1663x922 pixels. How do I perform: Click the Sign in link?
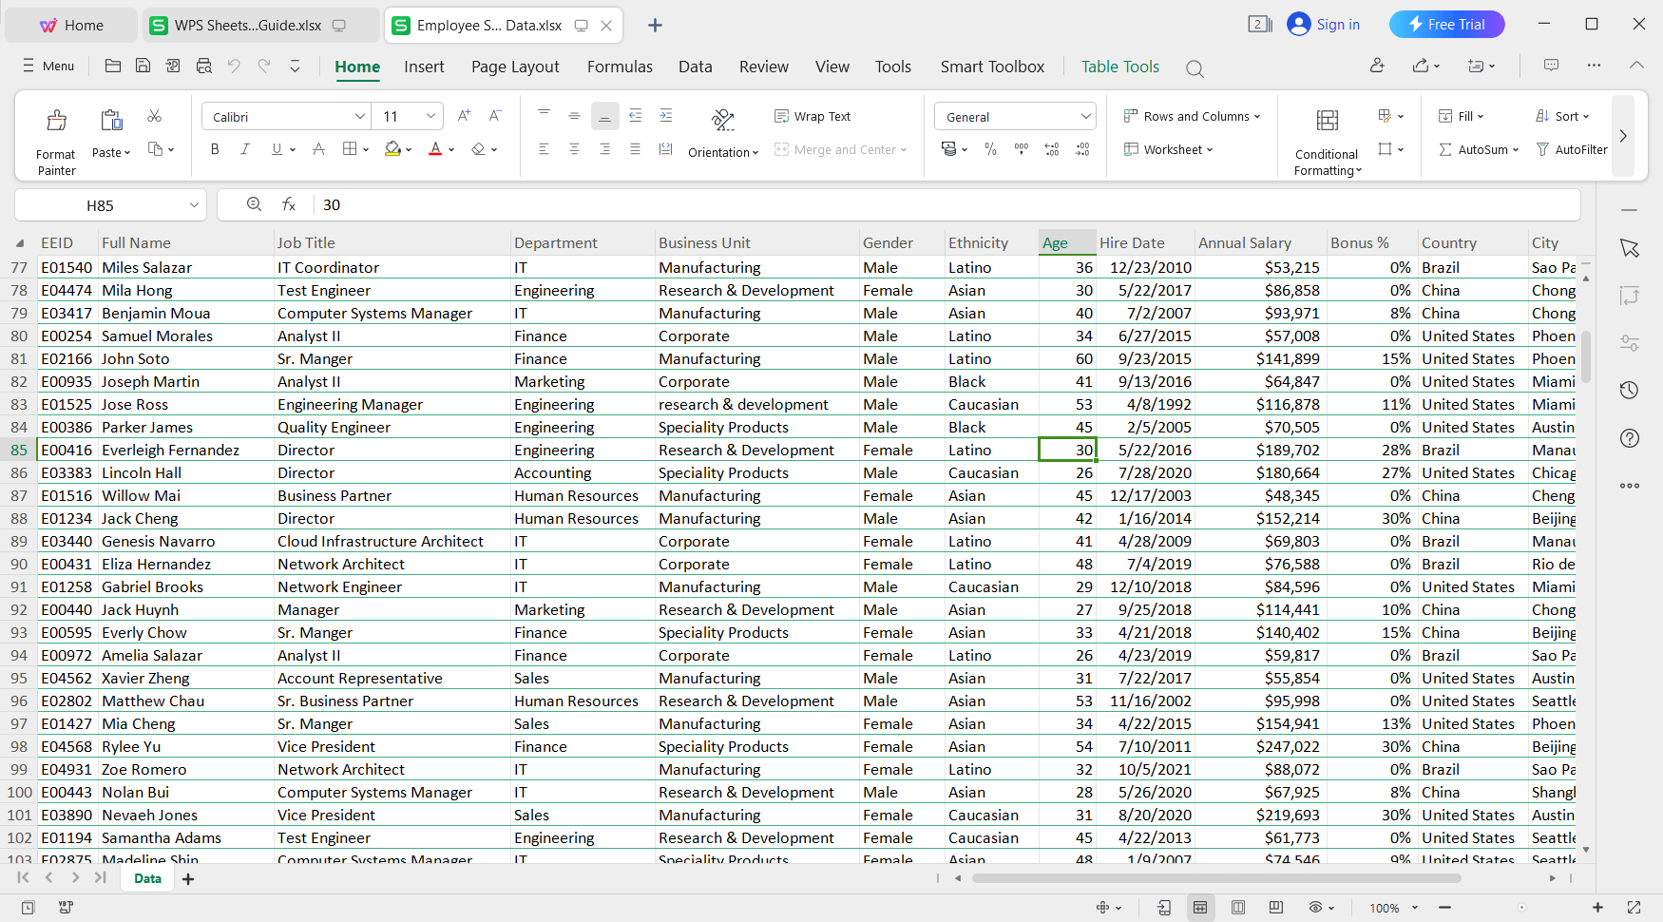tap(1335, 24)
